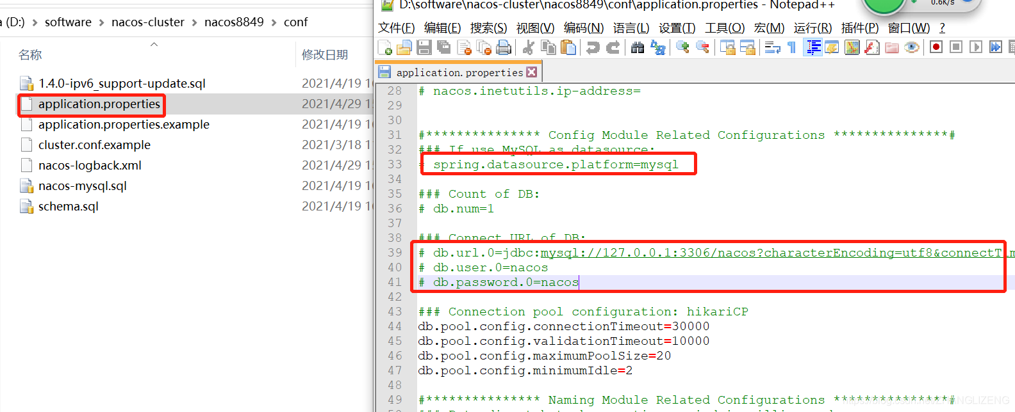Create a new file in Notepad++
Viewport: 1015px width, 412px height.
tap(385, 47)
